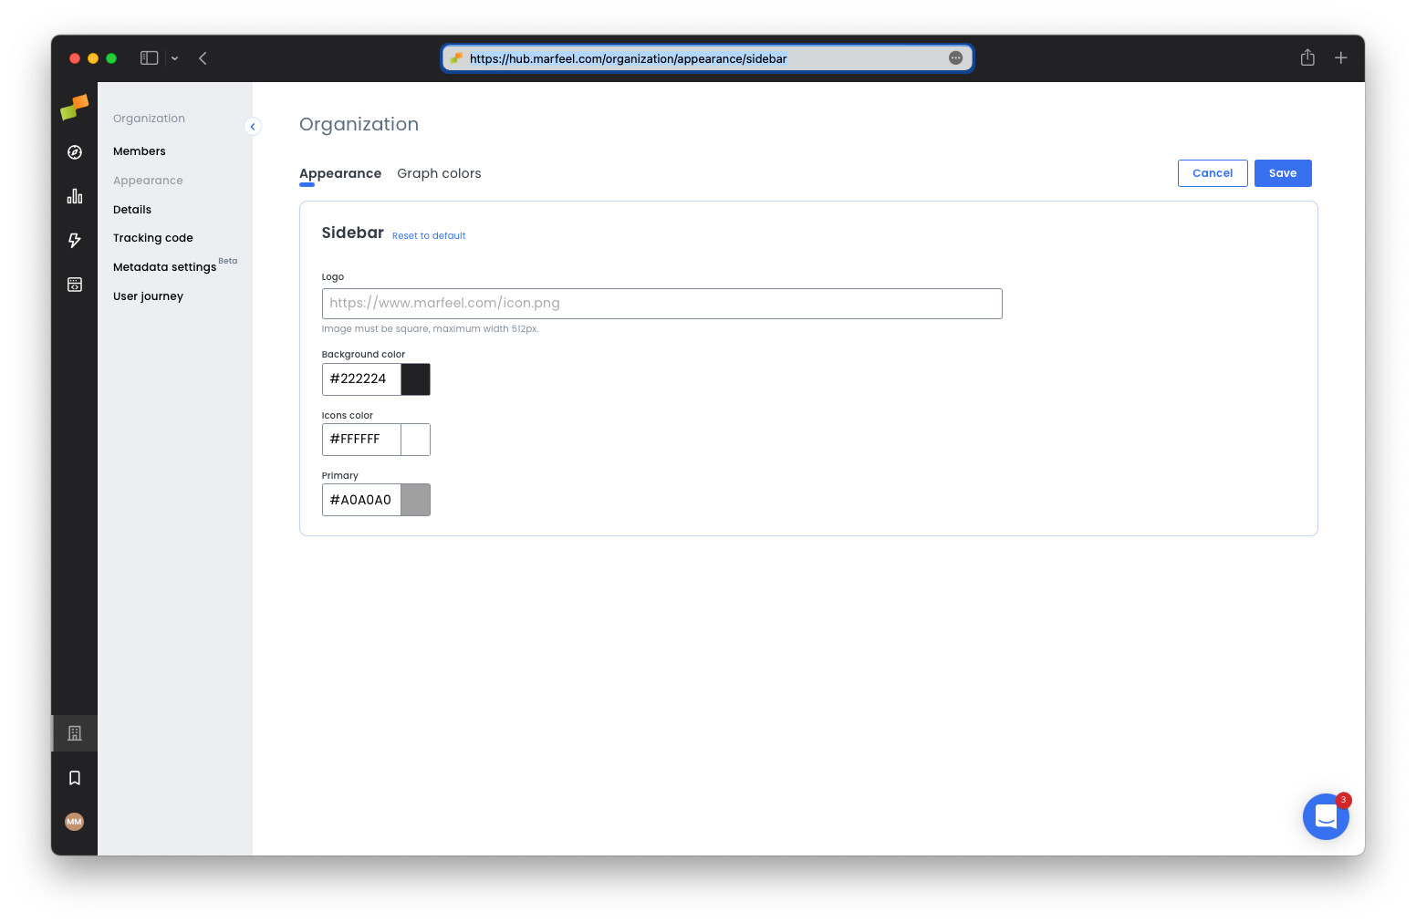
Task: Open the MM user avatar
Action: pyautogui.click(x=74, y=821)
